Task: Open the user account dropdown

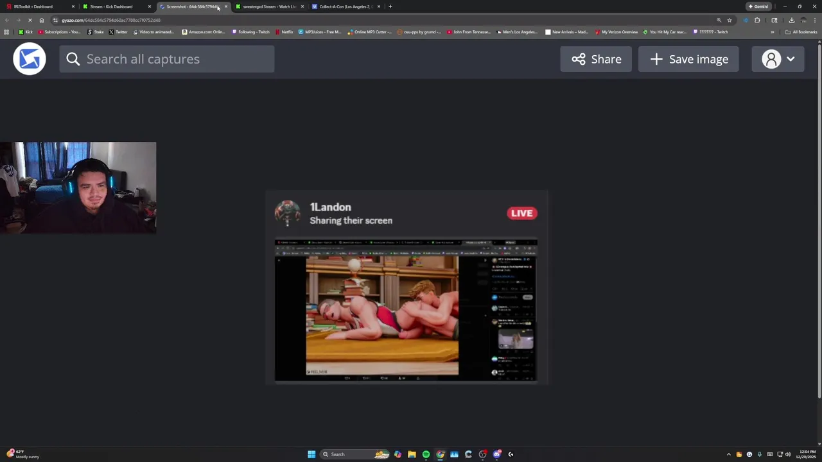Action: click(778, 59)
